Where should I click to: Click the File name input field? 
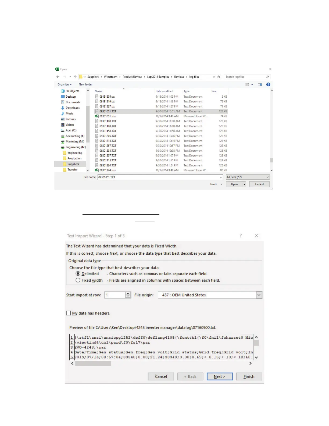(x=158, y=177)
